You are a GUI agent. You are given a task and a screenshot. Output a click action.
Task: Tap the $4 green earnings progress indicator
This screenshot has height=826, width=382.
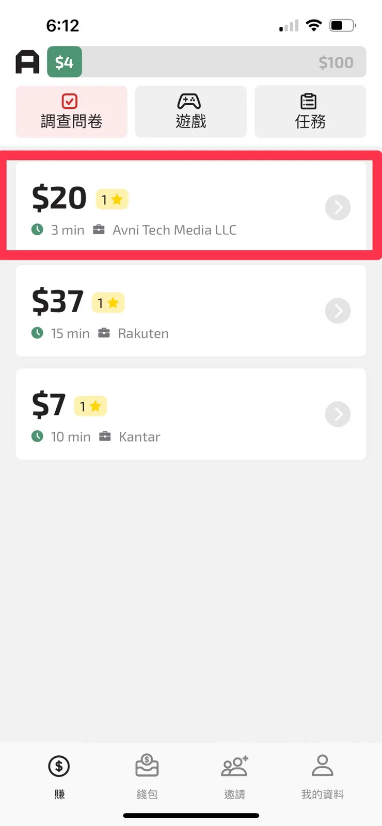(65, 62)
